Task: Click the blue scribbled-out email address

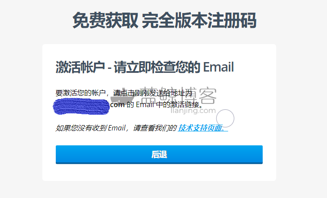Action: click(x=81, y=106)
